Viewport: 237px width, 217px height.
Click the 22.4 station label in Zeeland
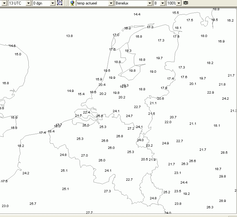[x=86, y=112]
